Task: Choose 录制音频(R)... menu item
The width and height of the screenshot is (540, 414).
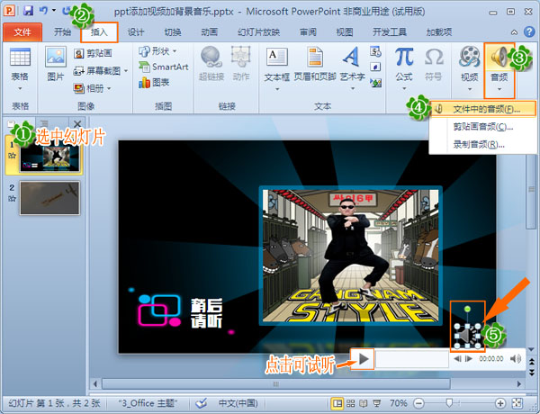Action: 483,145
